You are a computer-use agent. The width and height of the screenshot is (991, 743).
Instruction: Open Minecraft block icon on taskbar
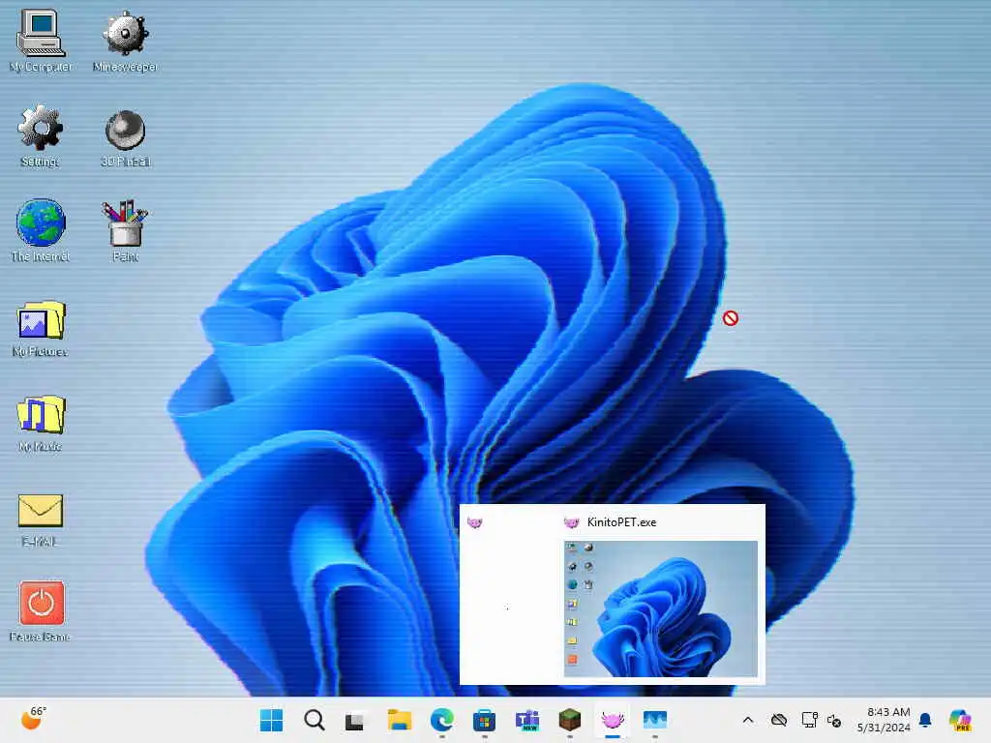point(569,720)
